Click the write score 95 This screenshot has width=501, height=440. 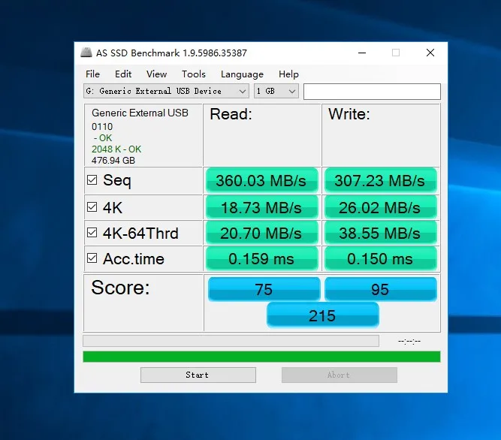click(381, 289)
